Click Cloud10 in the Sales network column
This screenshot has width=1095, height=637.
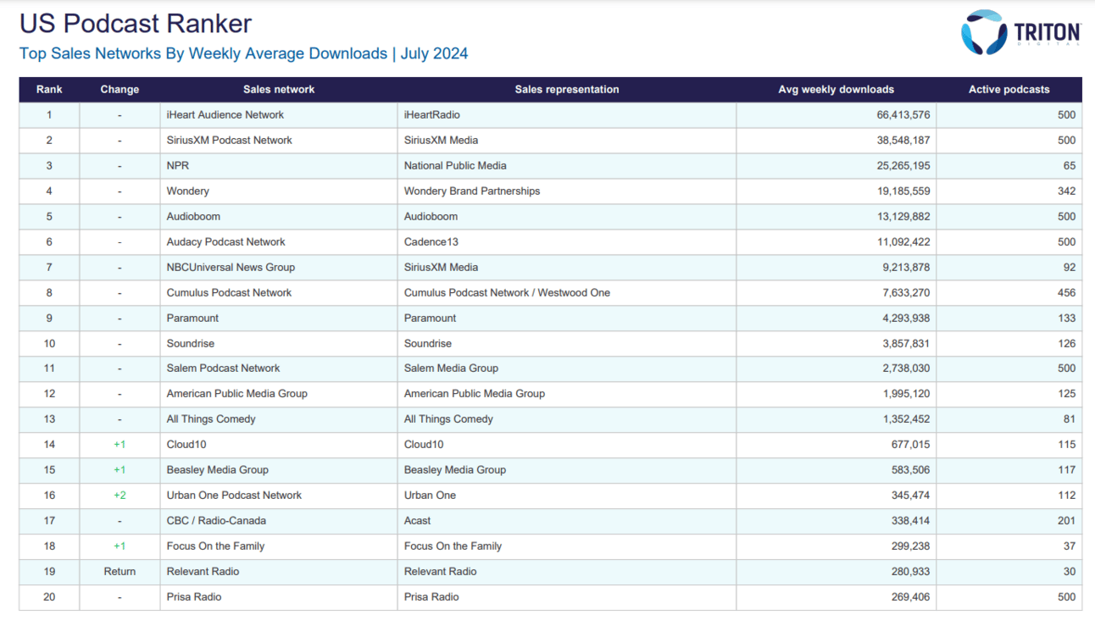[186, 445]
